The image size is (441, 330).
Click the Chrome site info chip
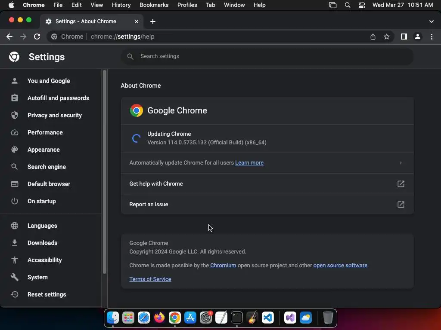point(68,37)
